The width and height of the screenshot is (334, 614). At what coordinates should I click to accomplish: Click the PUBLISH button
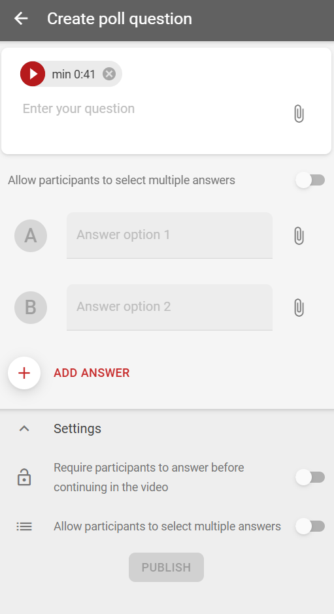click(x=166, y=567)
